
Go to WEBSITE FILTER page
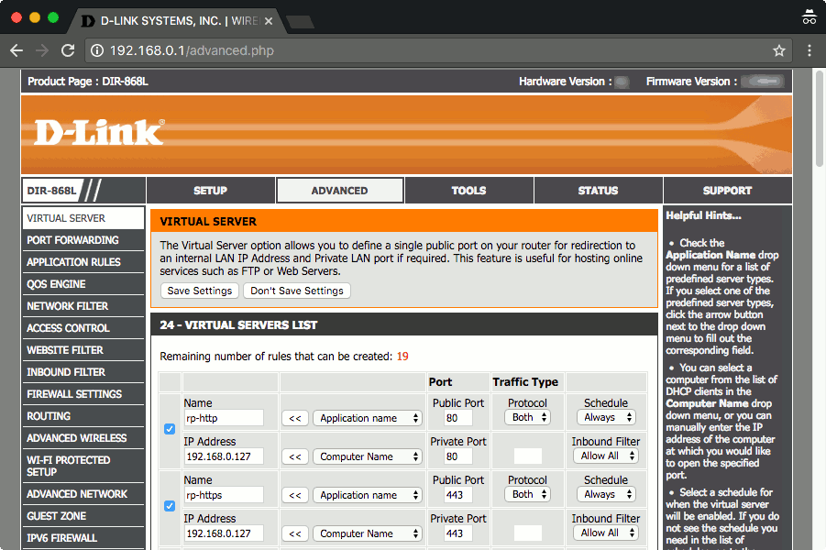coord(83,350)
